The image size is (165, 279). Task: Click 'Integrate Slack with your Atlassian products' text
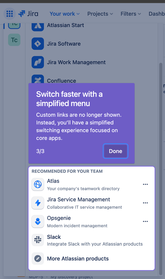(95, 244)
